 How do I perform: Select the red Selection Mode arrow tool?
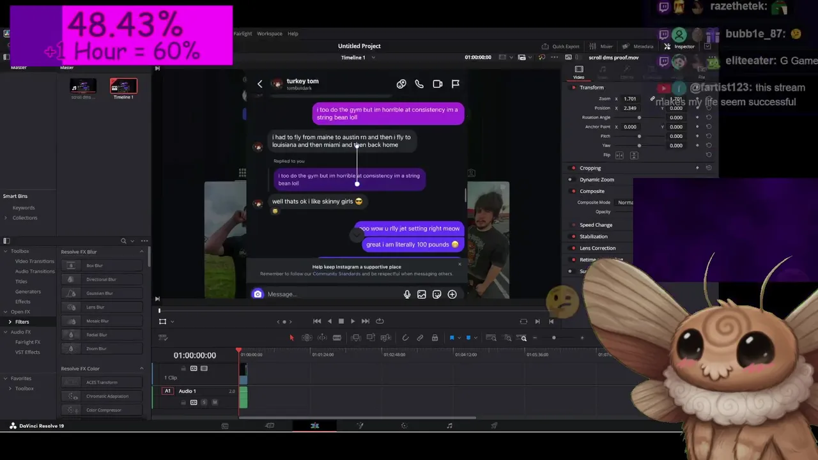pos(291,338)
